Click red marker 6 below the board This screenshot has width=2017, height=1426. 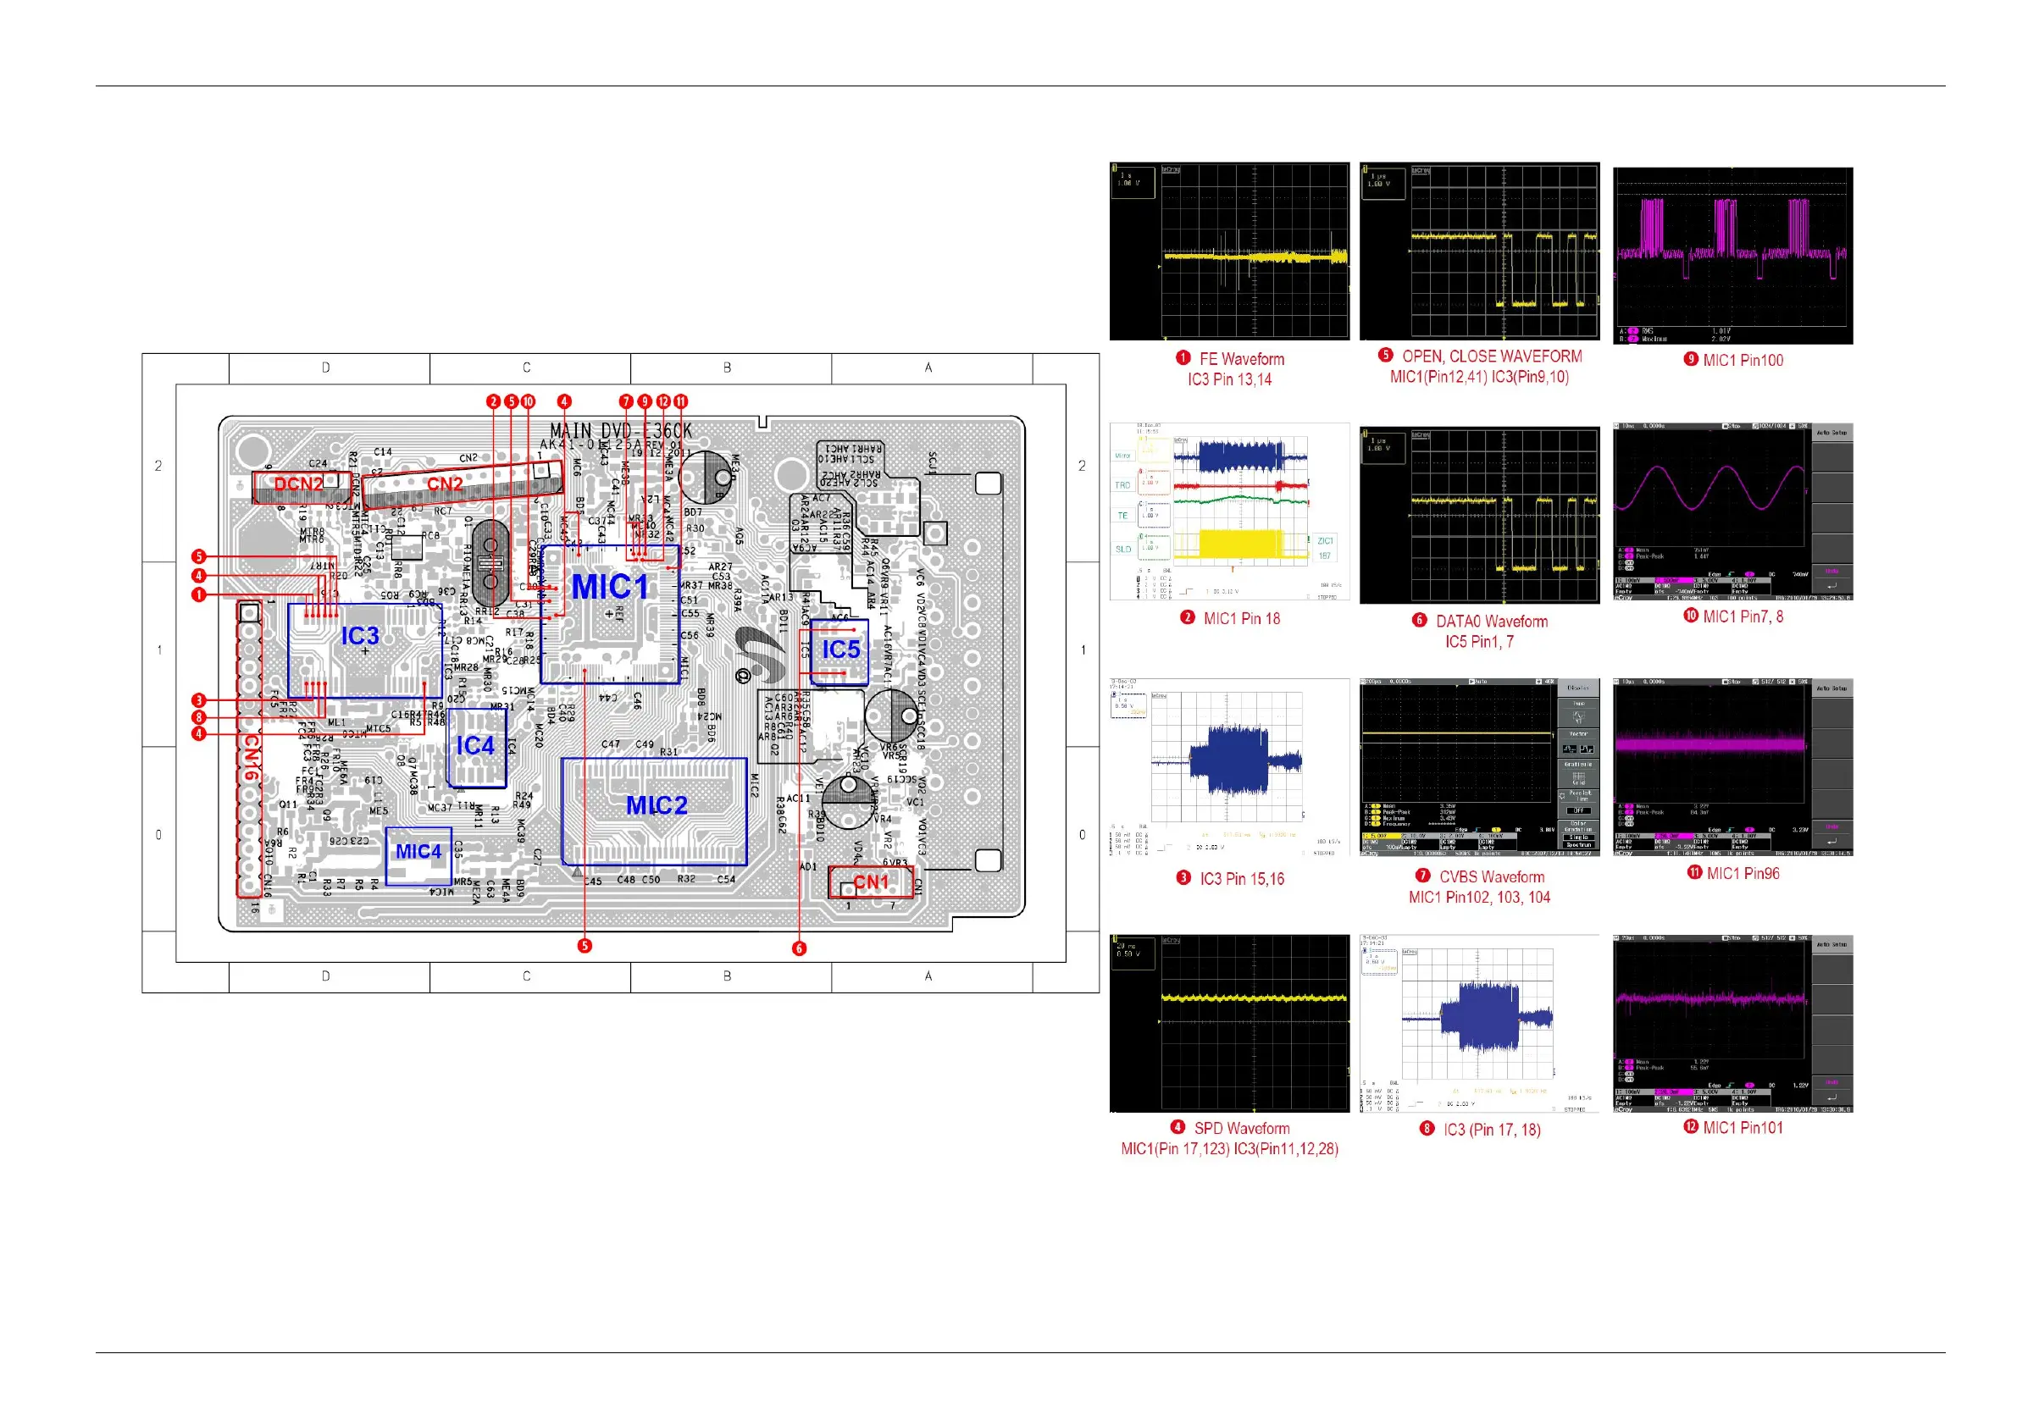pos(799,948)
